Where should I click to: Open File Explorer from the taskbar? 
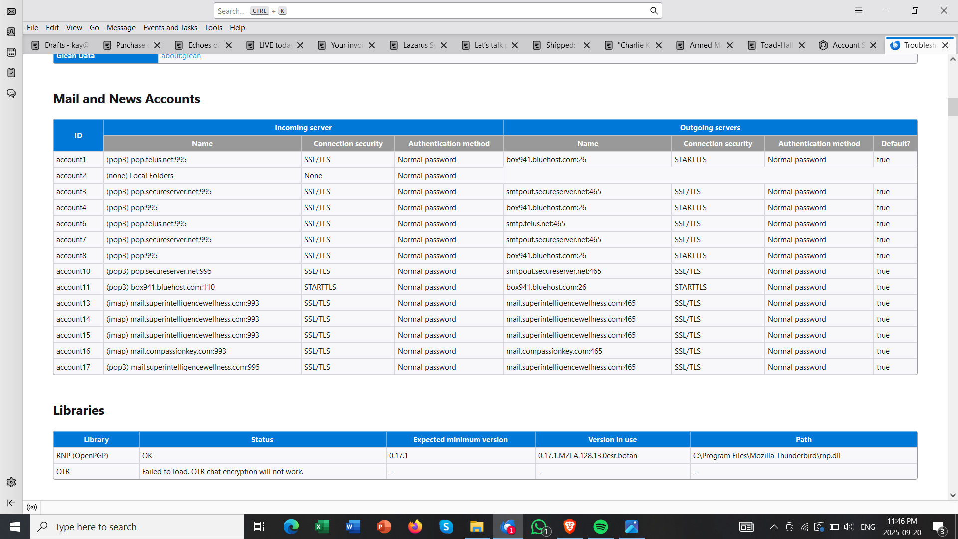point(477,527)
